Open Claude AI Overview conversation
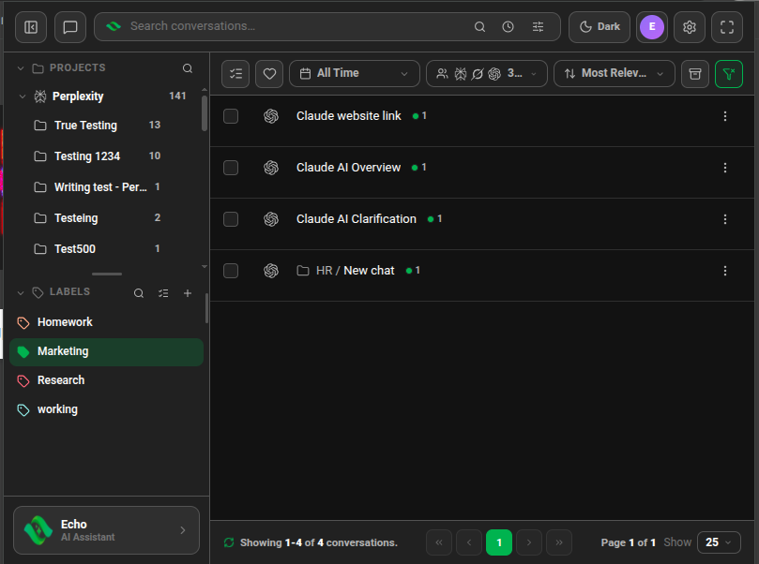Screen dimensions: 759x564 [348, 167]
